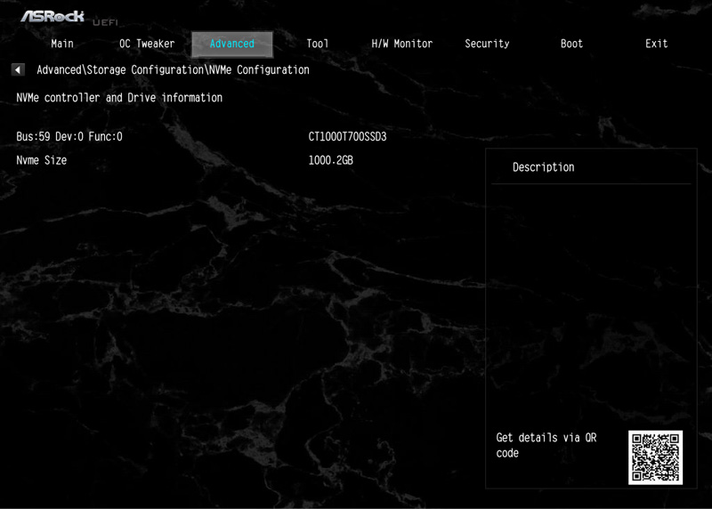
Task: Go back using the left arrow icon
Action: coord(18,70)
